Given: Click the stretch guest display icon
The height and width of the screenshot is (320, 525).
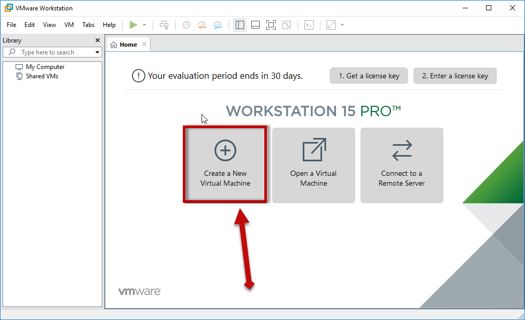Looking at the screenshot, I should [x=331, y=25].
